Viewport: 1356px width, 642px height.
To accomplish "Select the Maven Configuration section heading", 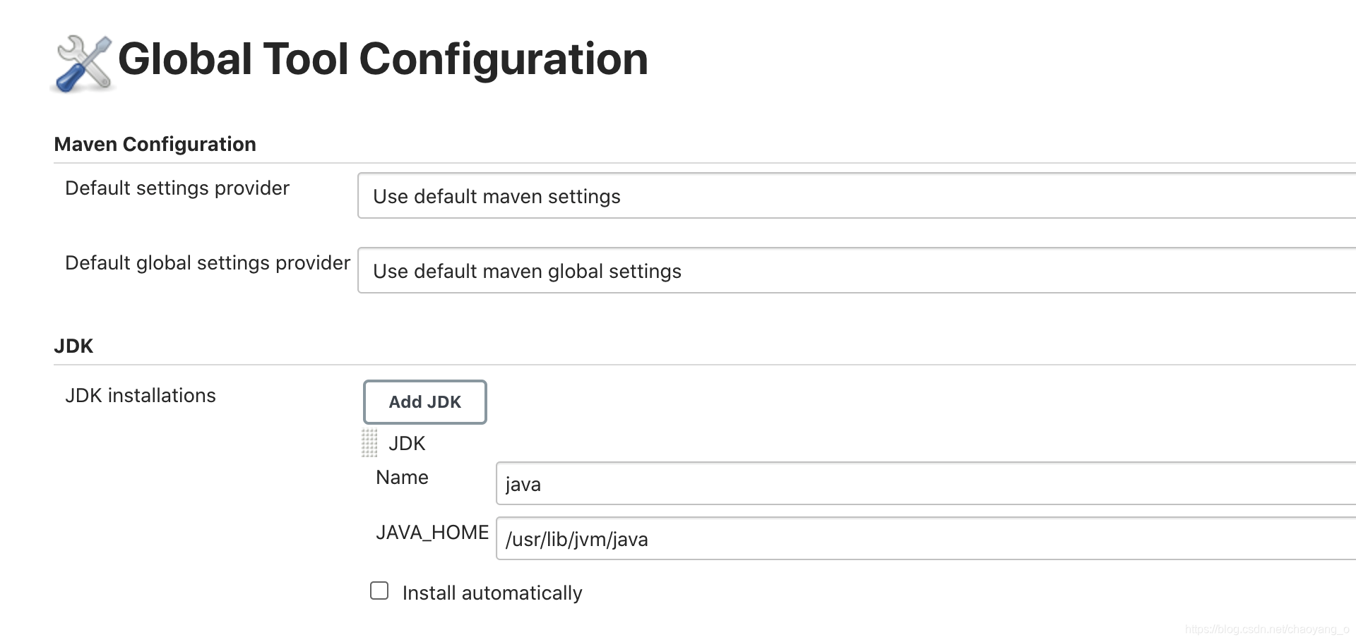I will (x=155, y=145).
